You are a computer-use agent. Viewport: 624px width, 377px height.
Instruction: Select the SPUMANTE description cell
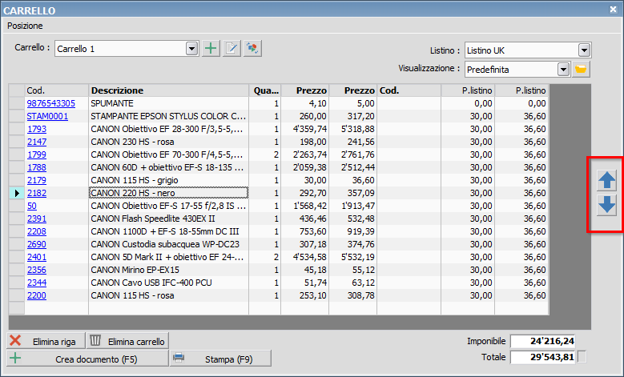169,103
